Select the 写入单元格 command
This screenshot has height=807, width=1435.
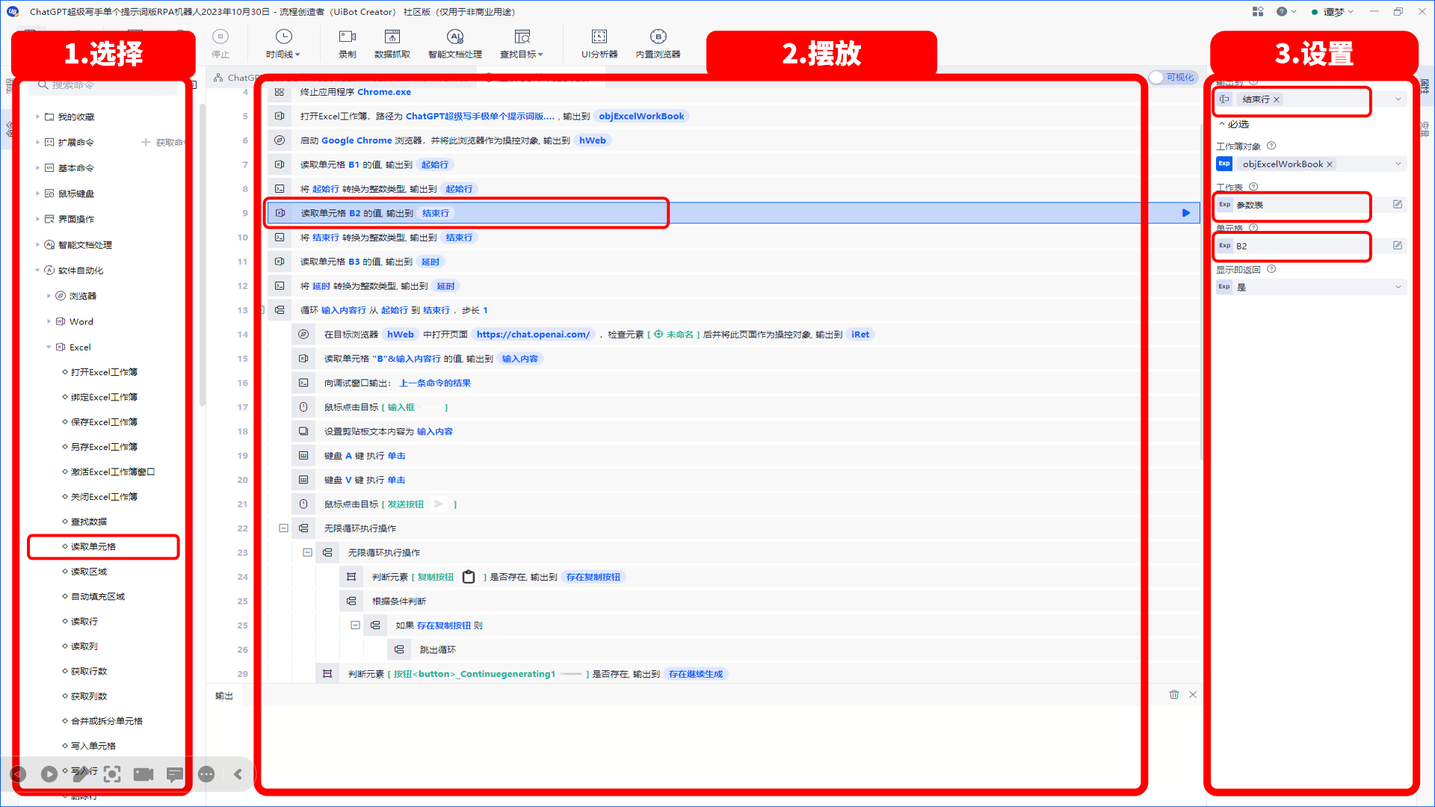pos(93,746)
